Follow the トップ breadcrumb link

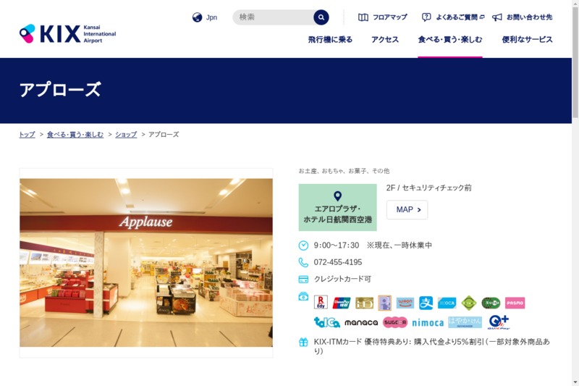[27, 135]
